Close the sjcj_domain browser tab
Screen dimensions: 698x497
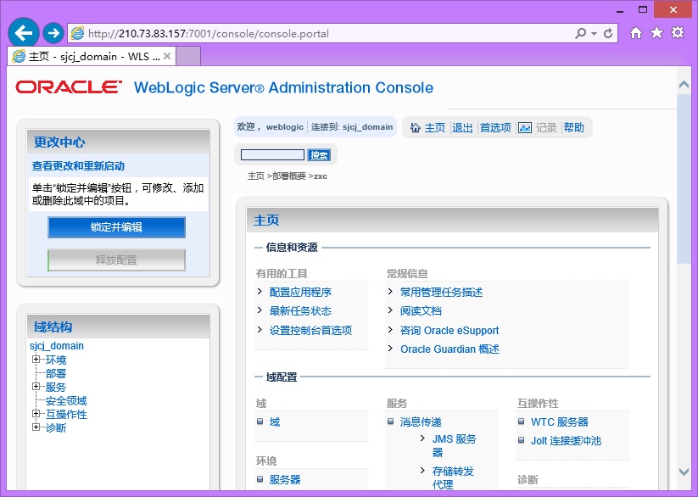pos(167,56)
